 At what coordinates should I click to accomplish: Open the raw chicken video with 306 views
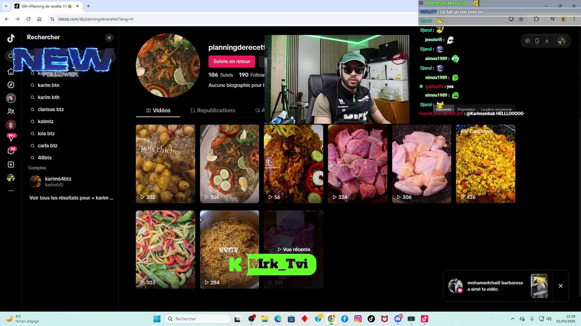[x=421, y=164]
